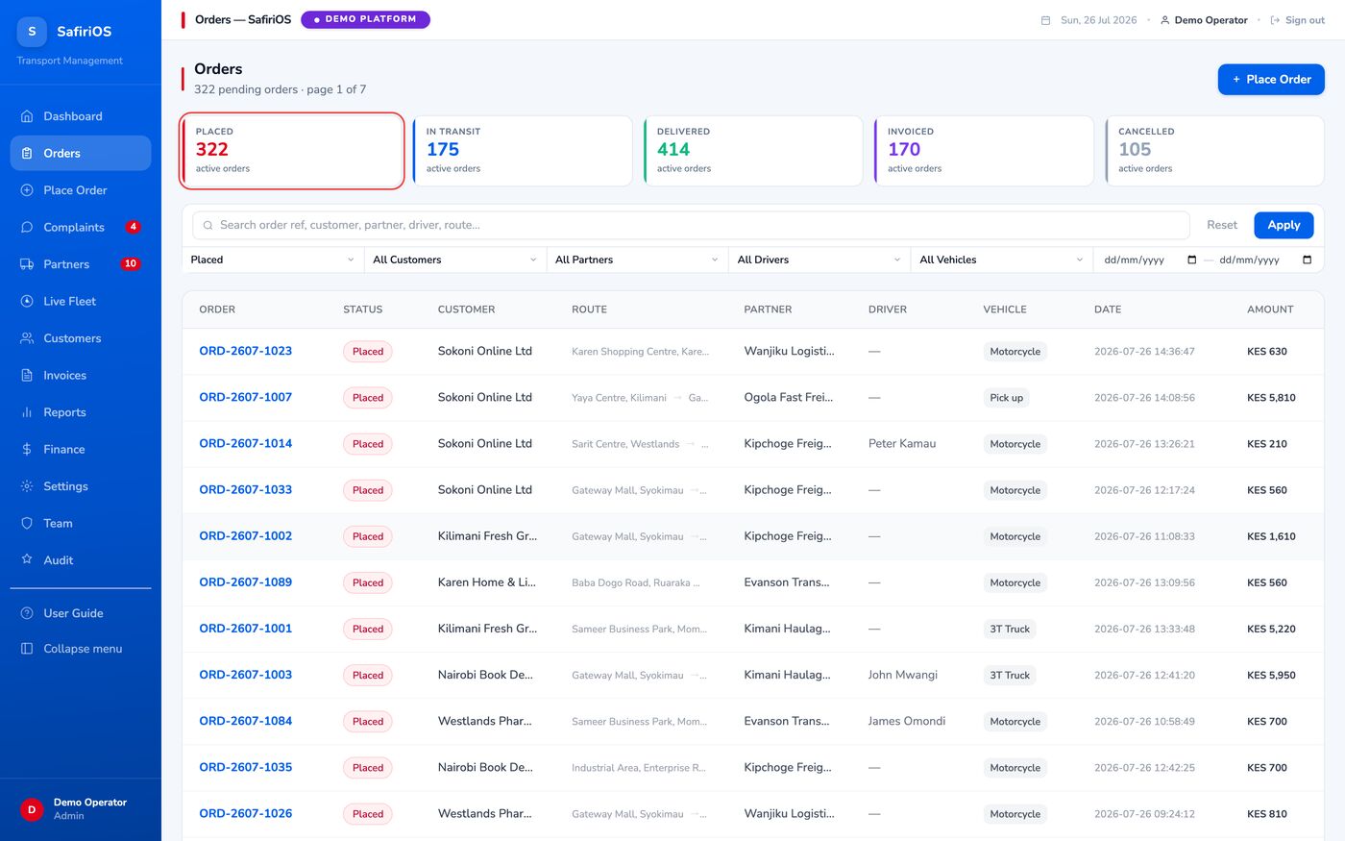Click the Amount column header
This screenshot has width=1345, height=841.
point(1270,309)
